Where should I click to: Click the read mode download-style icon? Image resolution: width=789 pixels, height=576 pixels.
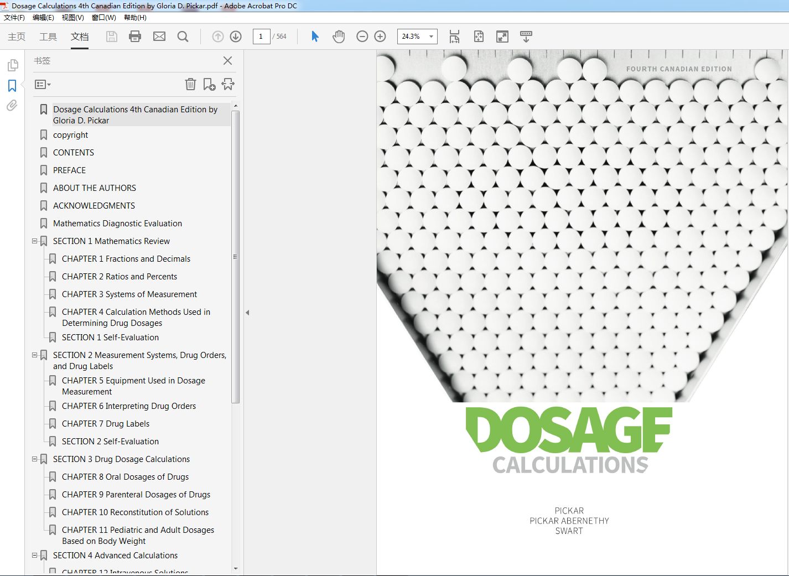coord(526,37)
